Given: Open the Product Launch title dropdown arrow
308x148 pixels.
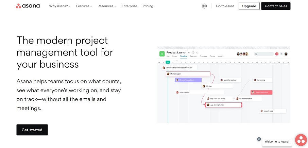Looking at the screenshot, I should tap(189, 52).
